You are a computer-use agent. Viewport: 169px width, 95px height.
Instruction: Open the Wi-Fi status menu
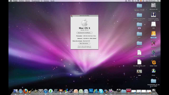pyautogui.click(x=138, y=1)
